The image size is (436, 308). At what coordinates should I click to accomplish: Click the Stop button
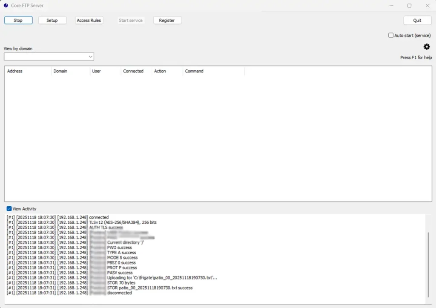click(18, 20)
